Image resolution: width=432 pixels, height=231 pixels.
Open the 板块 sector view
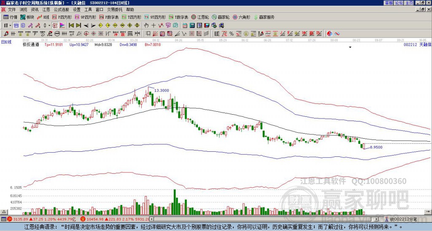click(27, 17)
